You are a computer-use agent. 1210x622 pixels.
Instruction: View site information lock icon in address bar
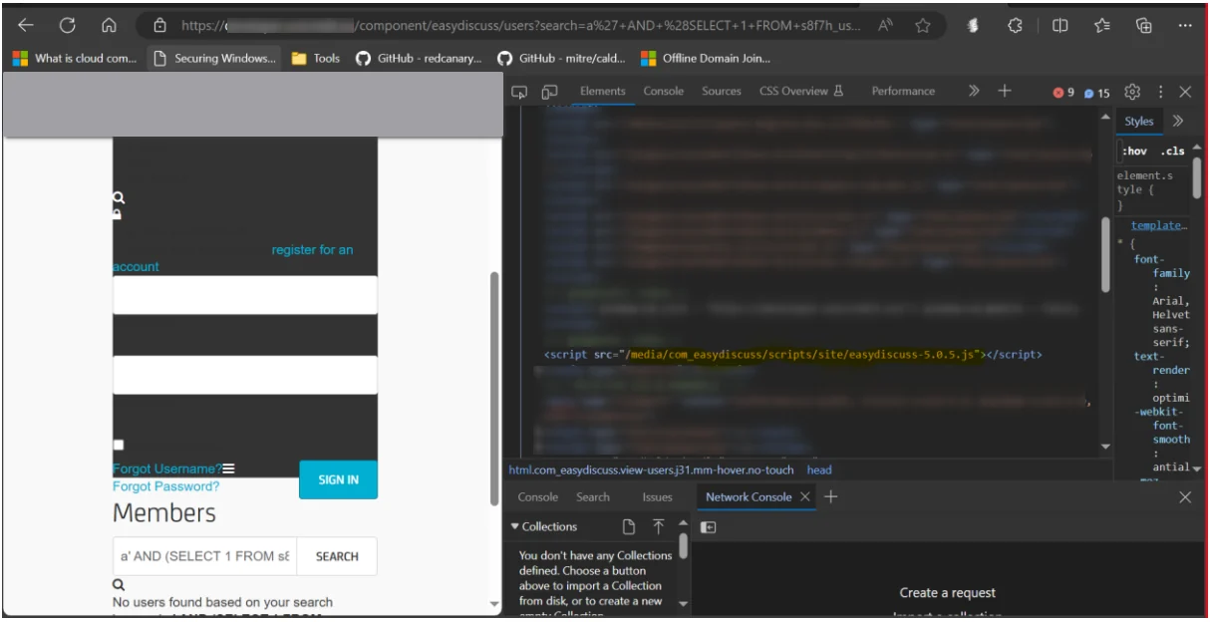[x=159, y=26]
